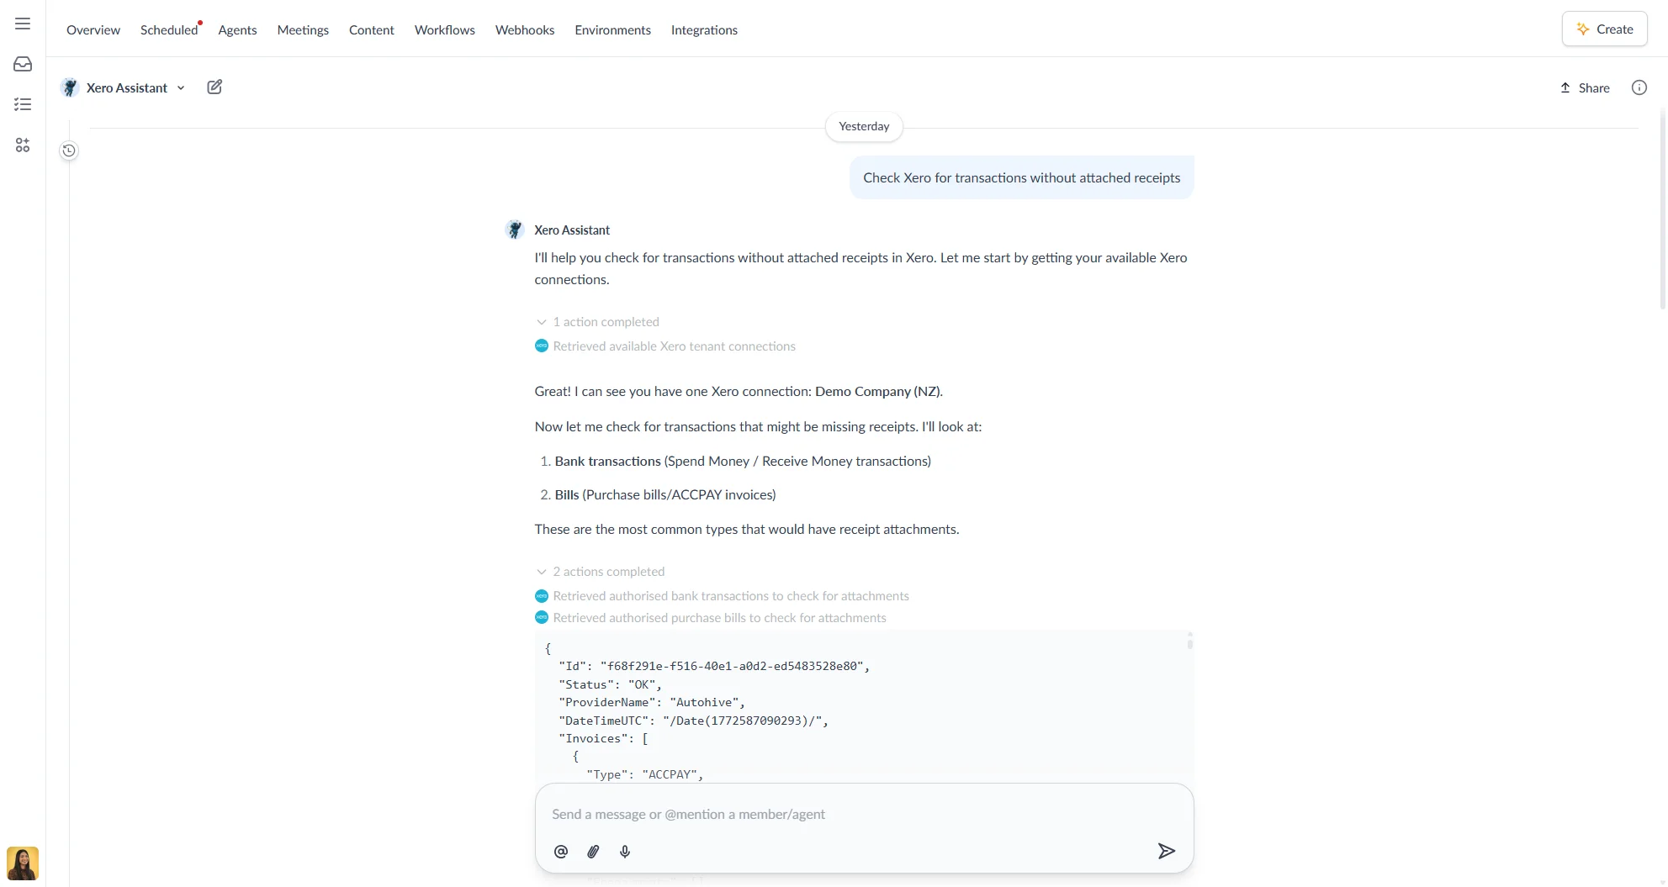Viewport: 1668px width, 887px height.
Task: Open conversation history via the clock icon
Action: [x=68, y=150]
